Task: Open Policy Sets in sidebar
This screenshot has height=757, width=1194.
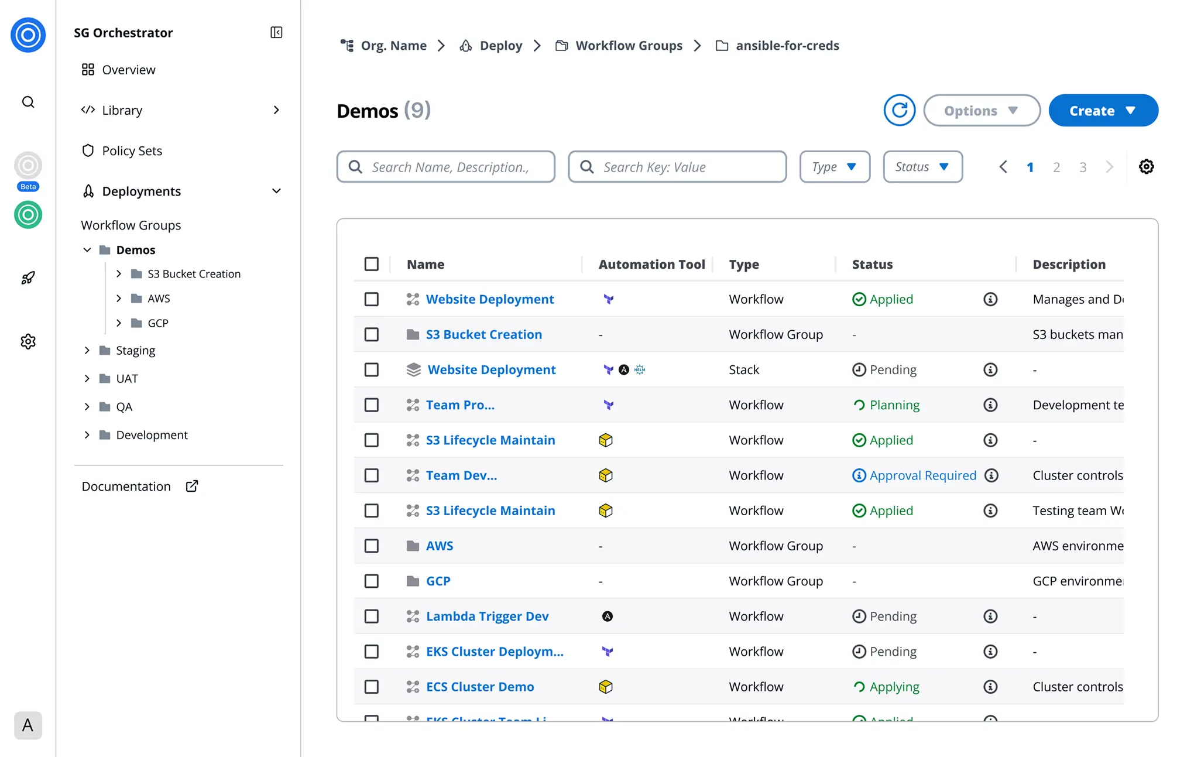Action: click(132, 151)
